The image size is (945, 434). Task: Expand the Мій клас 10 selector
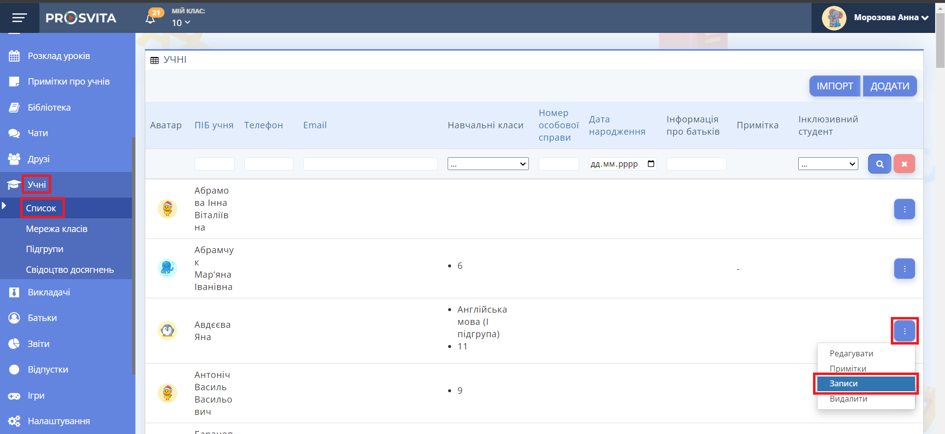click(x=181, y=23)
